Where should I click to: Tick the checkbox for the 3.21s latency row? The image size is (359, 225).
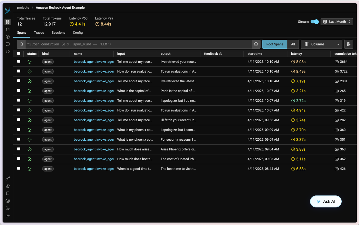[x=19, y=90]
